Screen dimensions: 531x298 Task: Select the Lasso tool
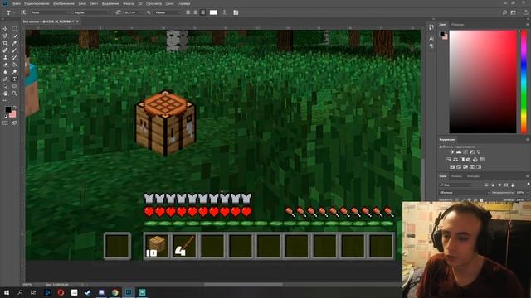(5, 36)
